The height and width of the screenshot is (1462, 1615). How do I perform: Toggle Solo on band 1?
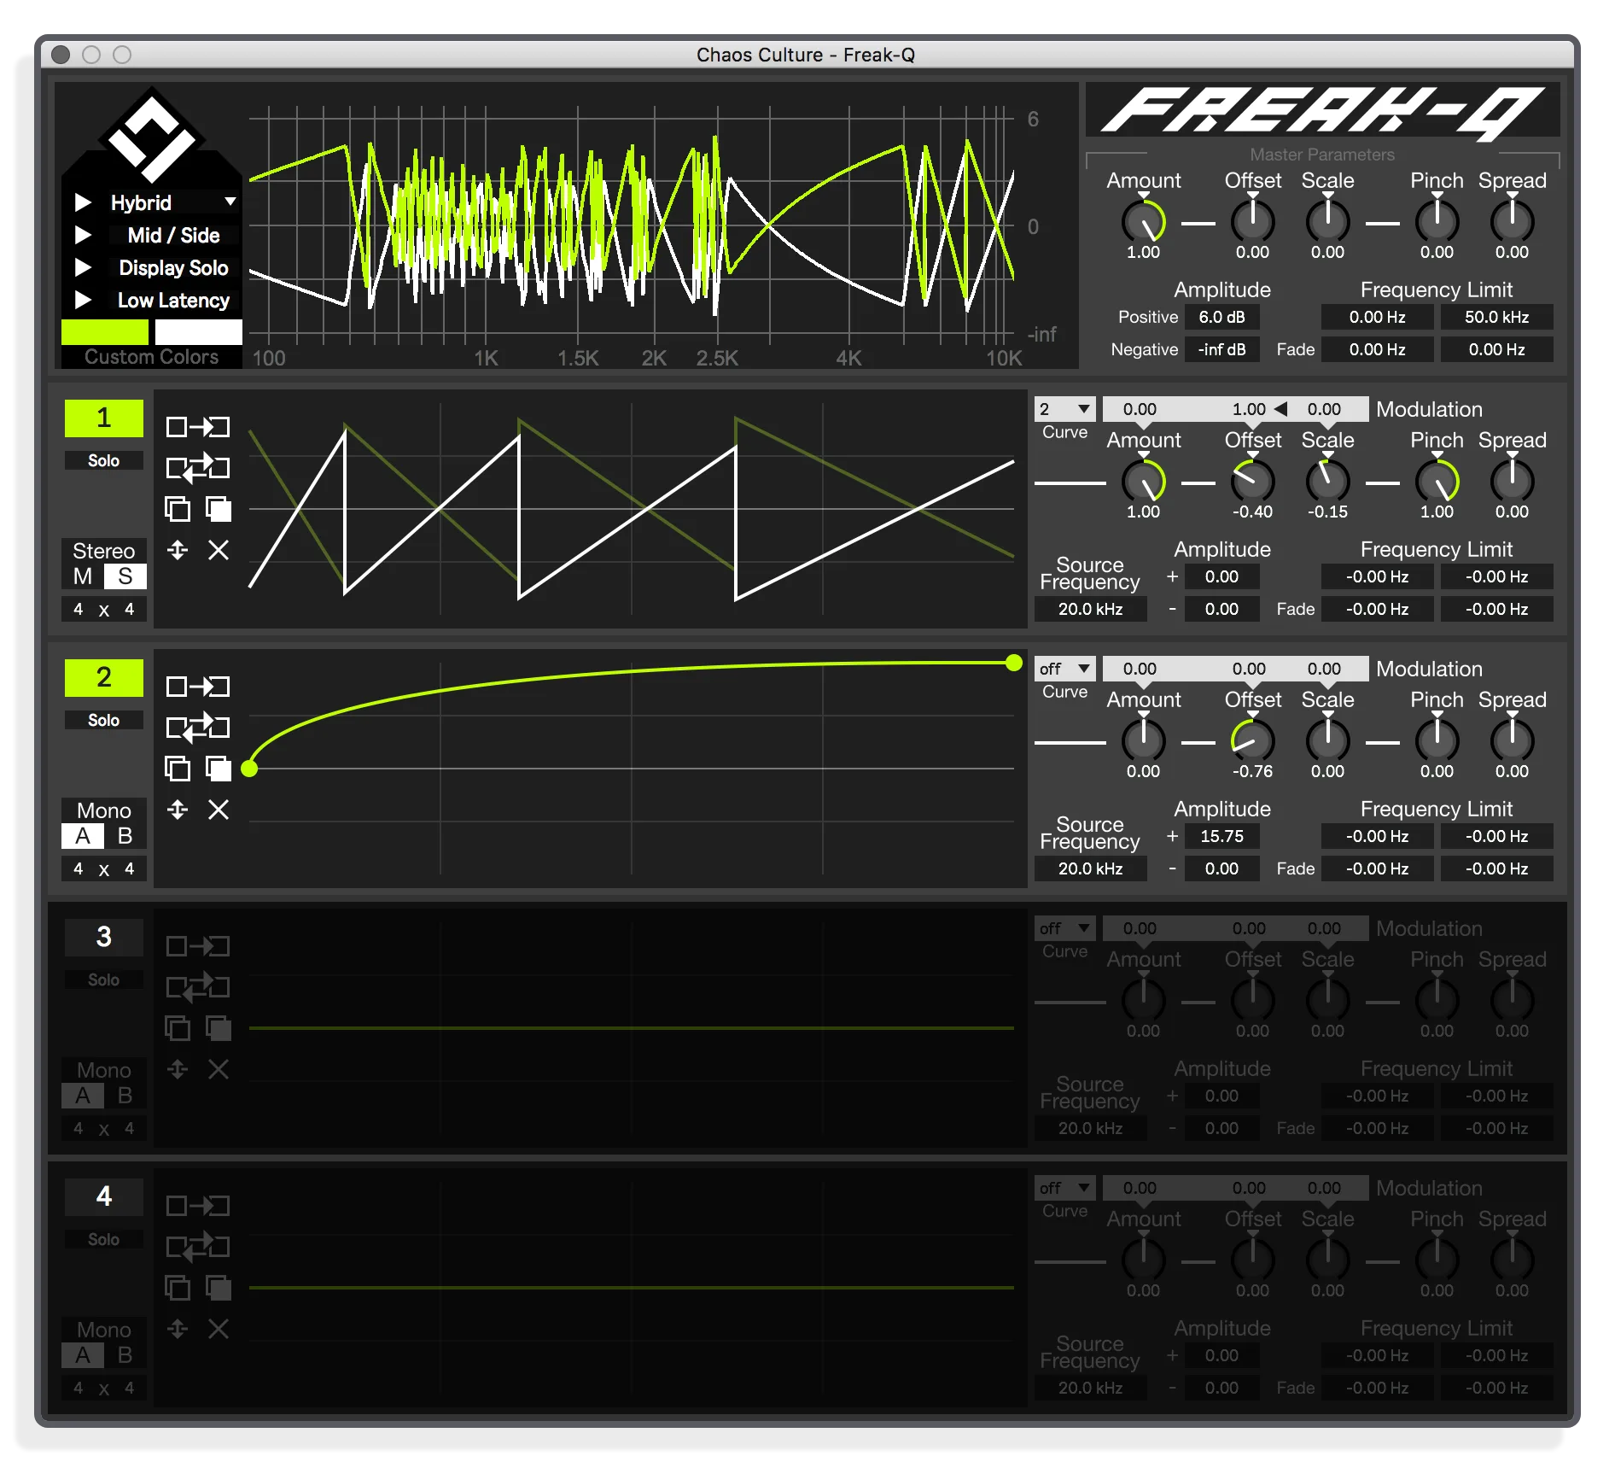pyautogui.click(x=104, y=460)
